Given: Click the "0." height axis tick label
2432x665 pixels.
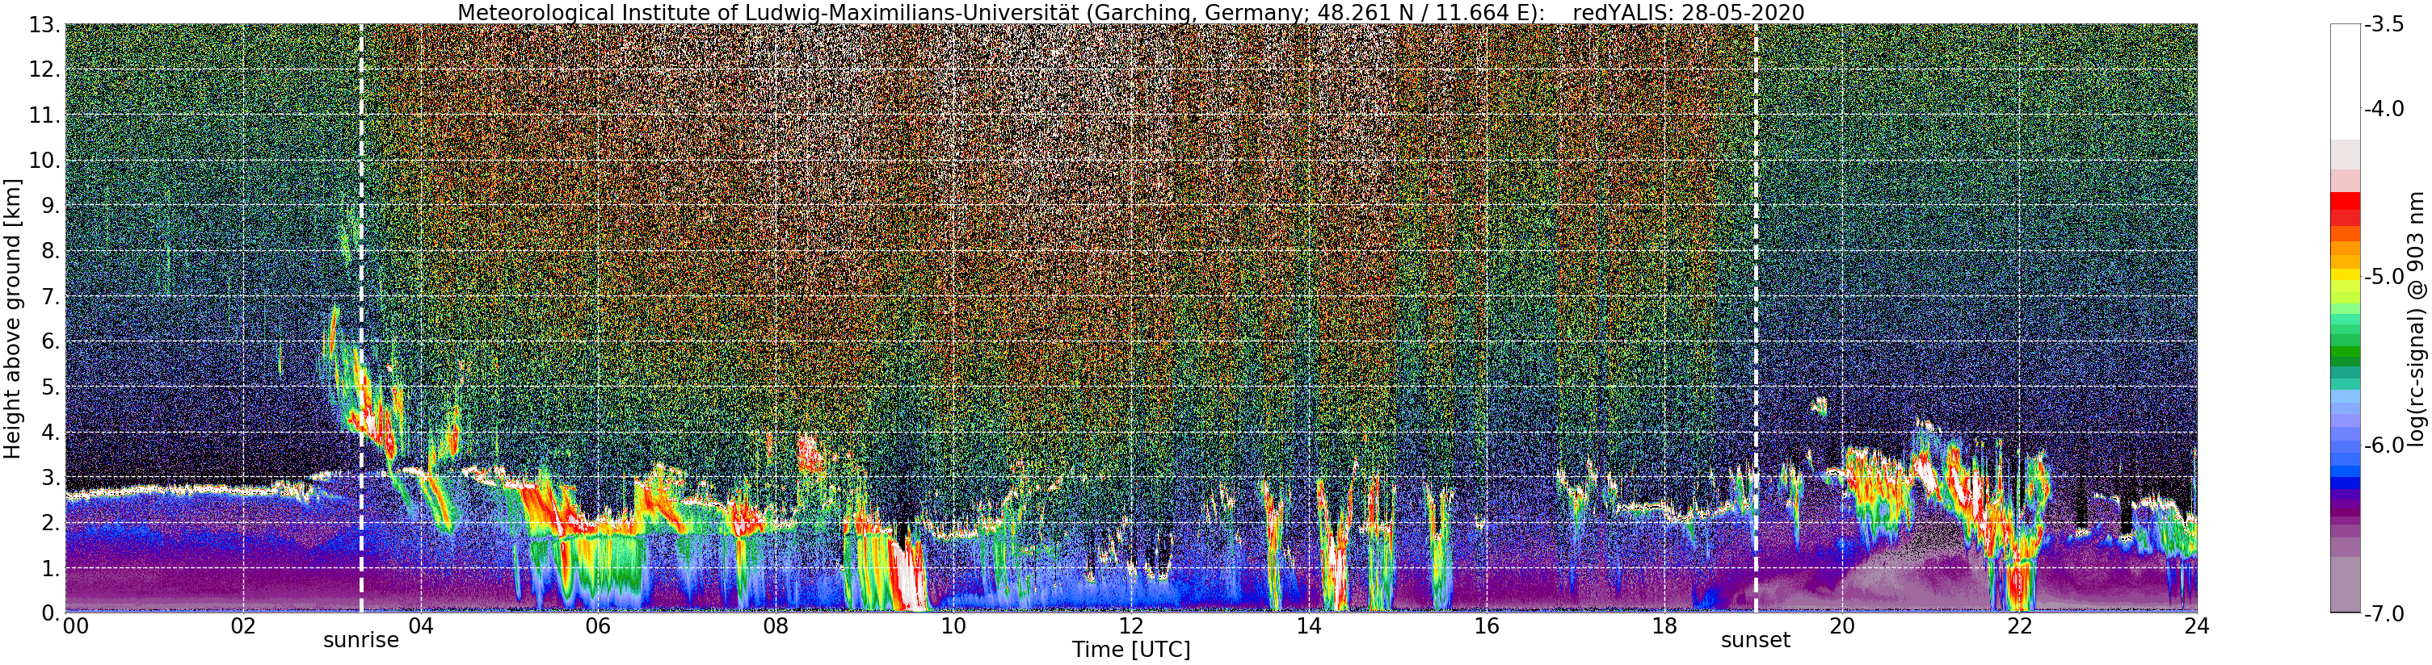Looking at the screenshot, I should [x=50, y=614].
